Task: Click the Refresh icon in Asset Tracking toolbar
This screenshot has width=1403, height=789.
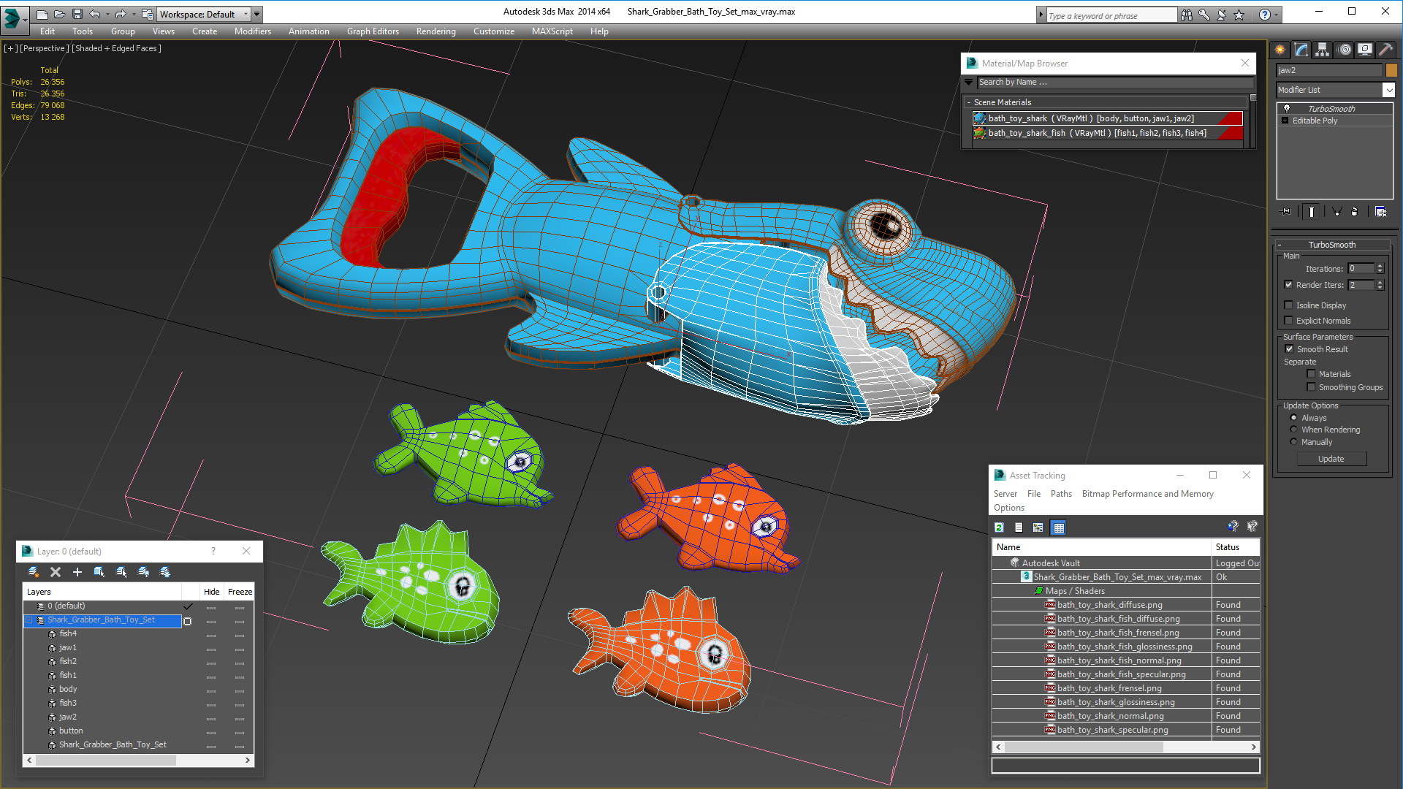Action: 1000,527
